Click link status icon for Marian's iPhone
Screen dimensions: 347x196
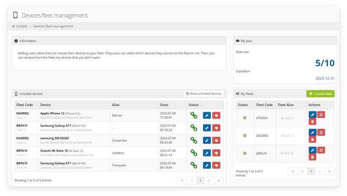(x=194, y=115)
